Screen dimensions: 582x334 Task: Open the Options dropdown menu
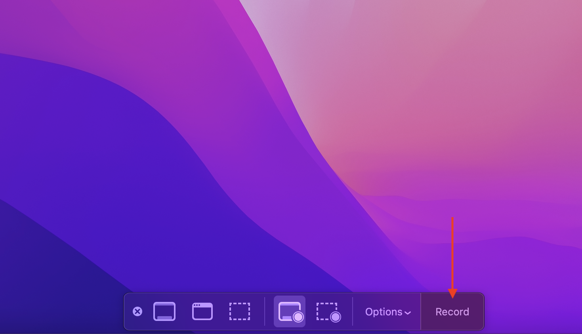pos(388,312)
